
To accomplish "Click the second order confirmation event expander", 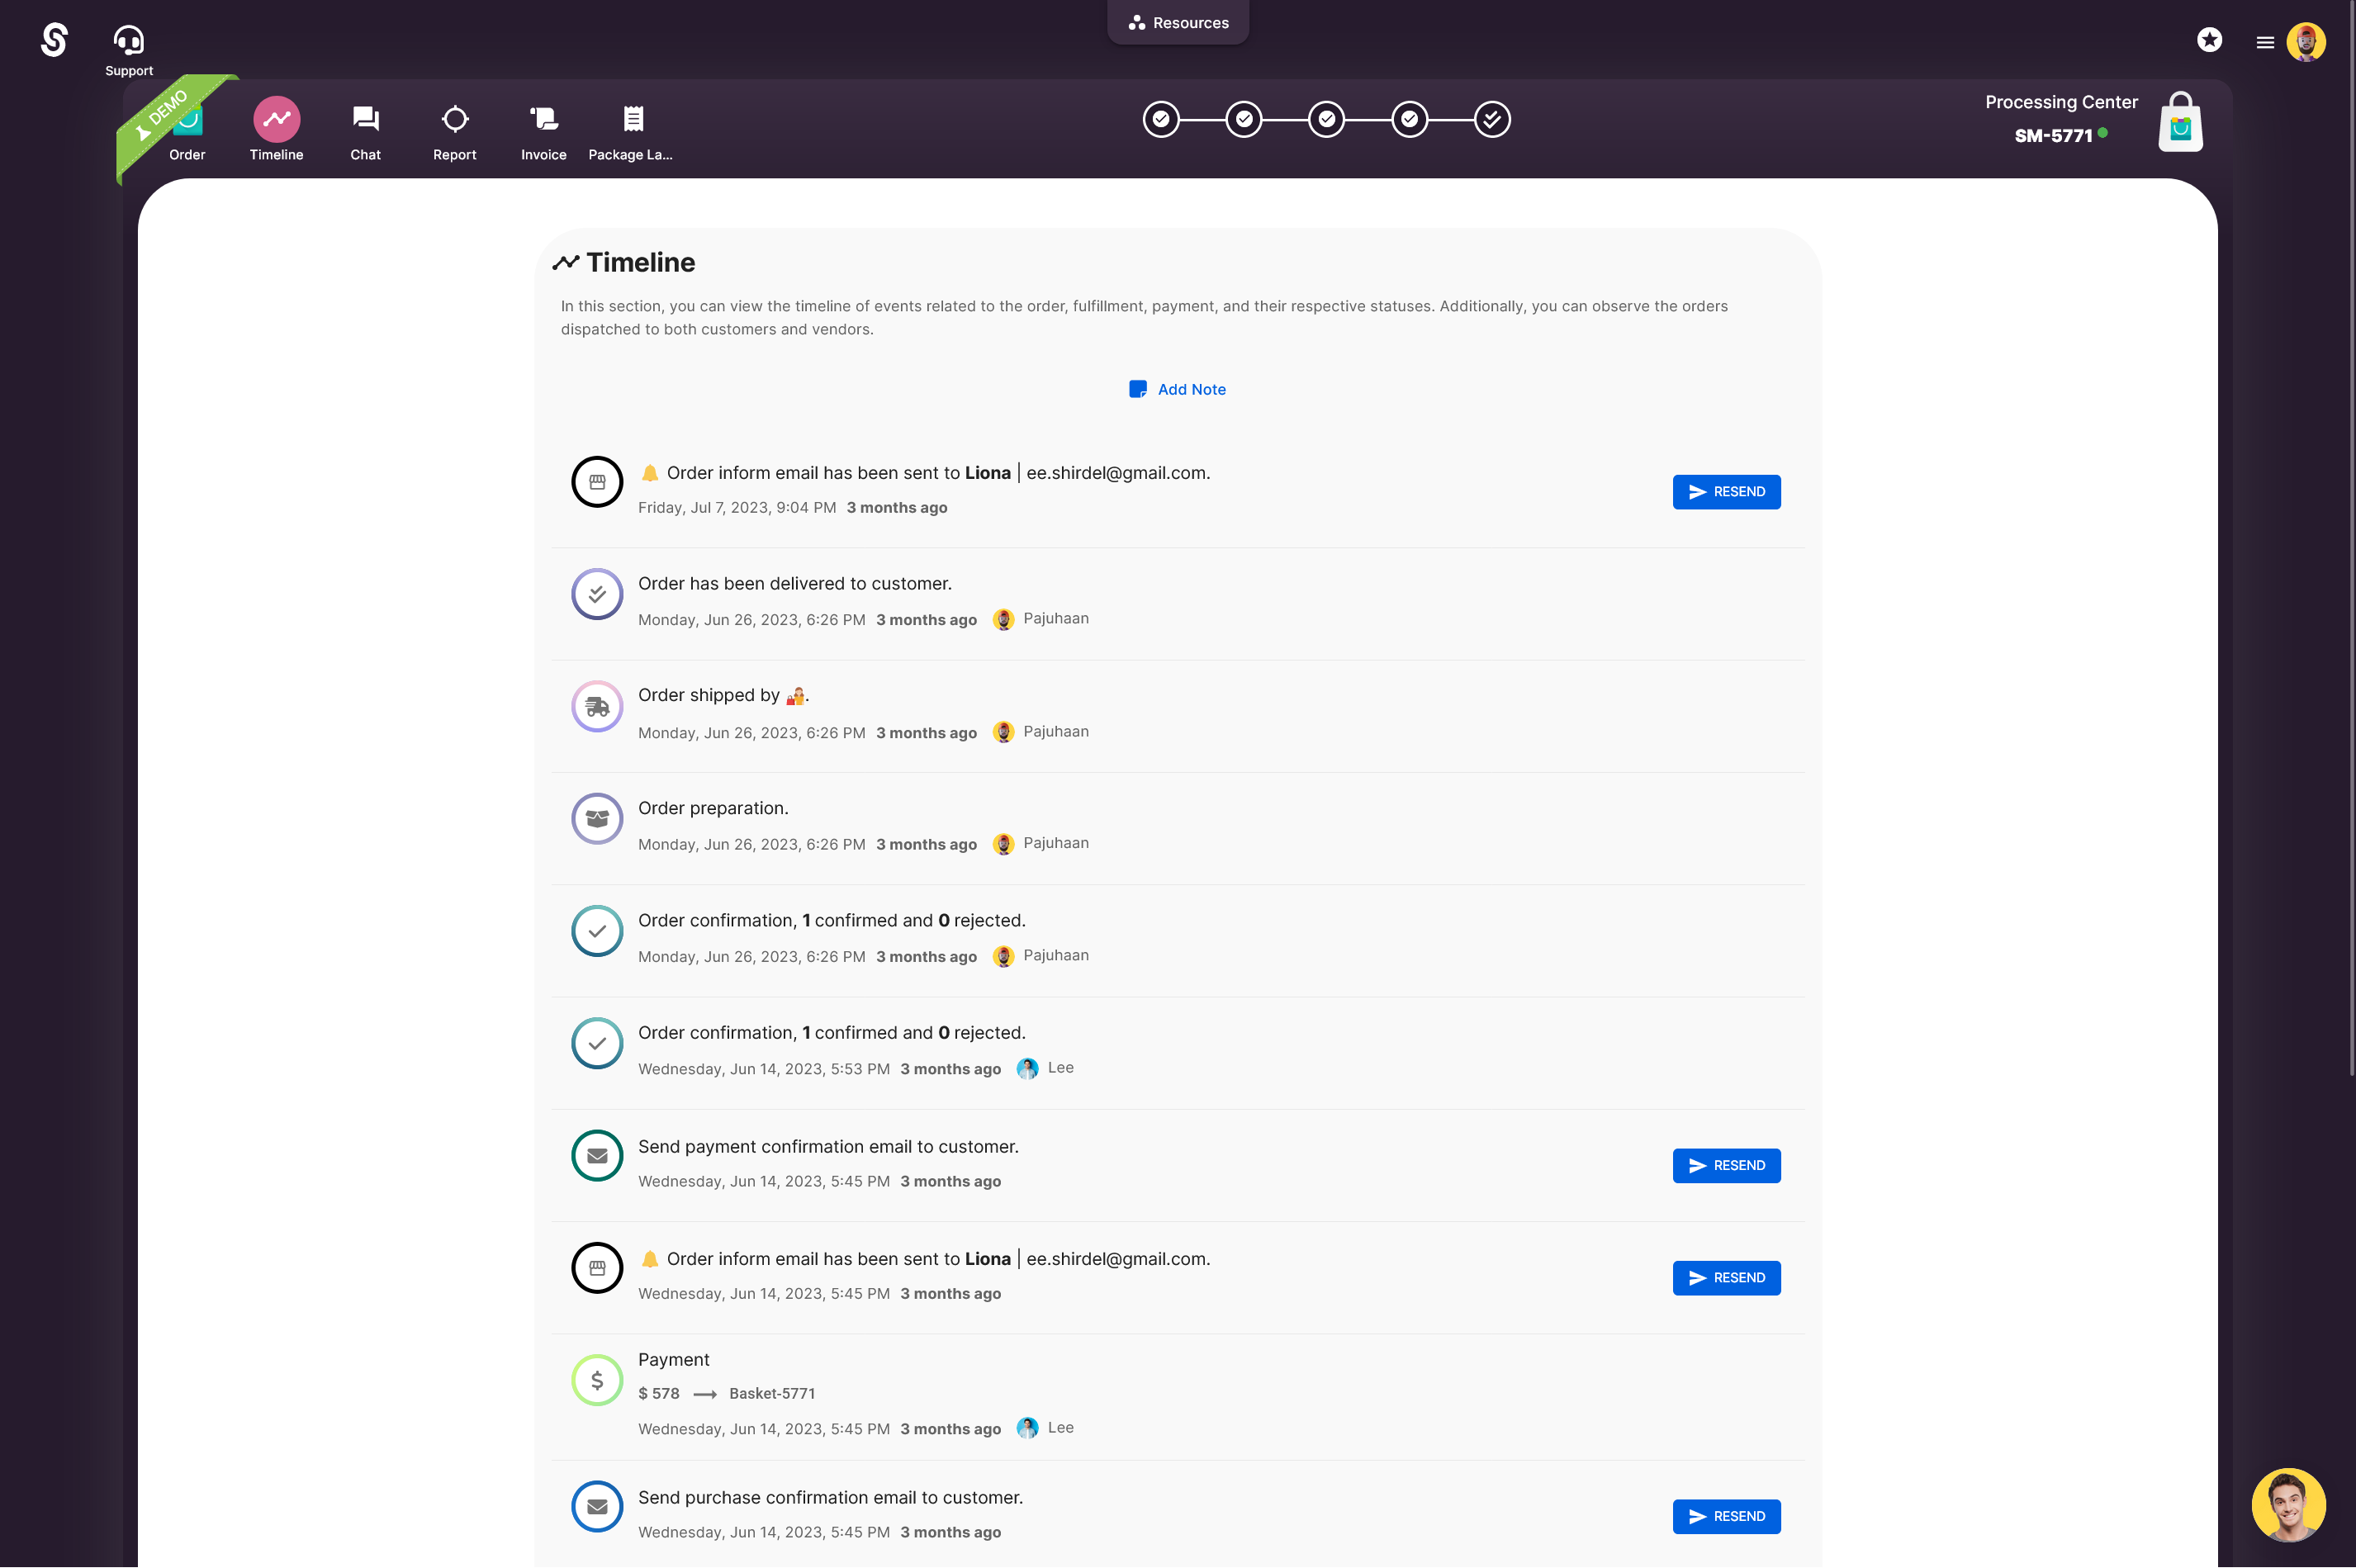I will pos(595,1043).
